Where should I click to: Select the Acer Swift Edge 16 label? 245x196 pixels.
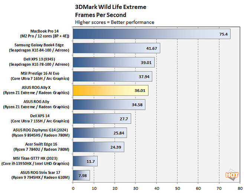[x=42, y=147]
